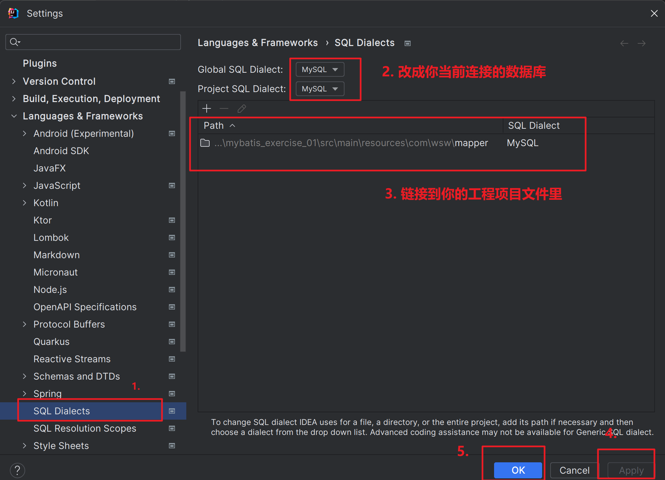The image size is (665, 480).
Task: Click the project icon beside Micronaut
Action: pyautogui.click(x=172, y=272)
